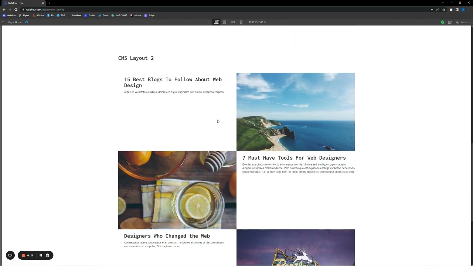Select the starred desktop breakpoint
The width and height of the screenshot is (473, 266).
[x=217, y=22]
